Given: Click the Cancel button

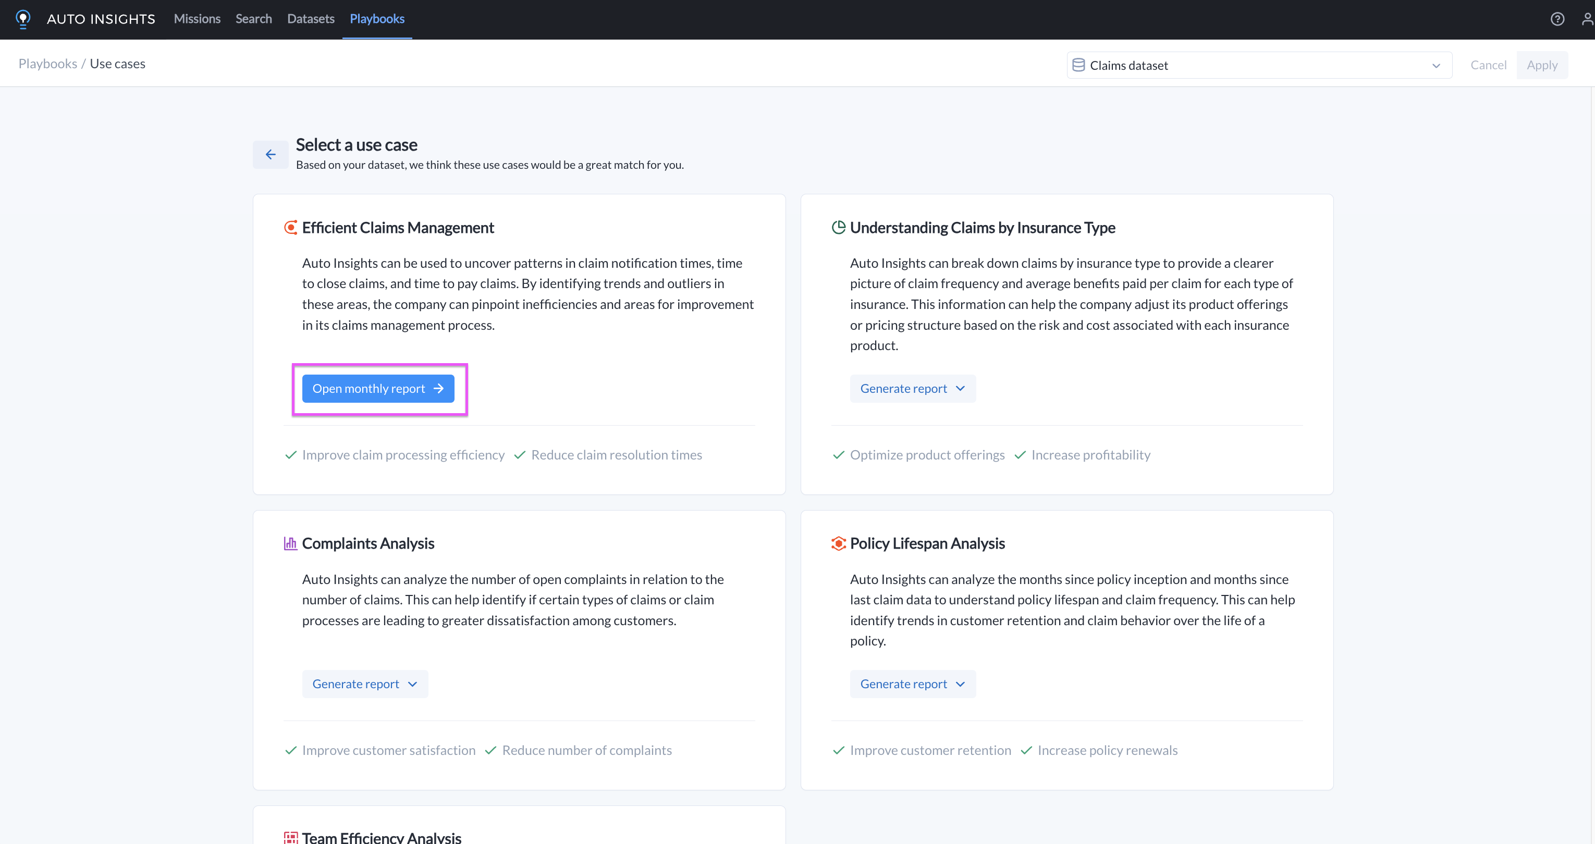Looking at the screenshot, I should point(1488,65).
